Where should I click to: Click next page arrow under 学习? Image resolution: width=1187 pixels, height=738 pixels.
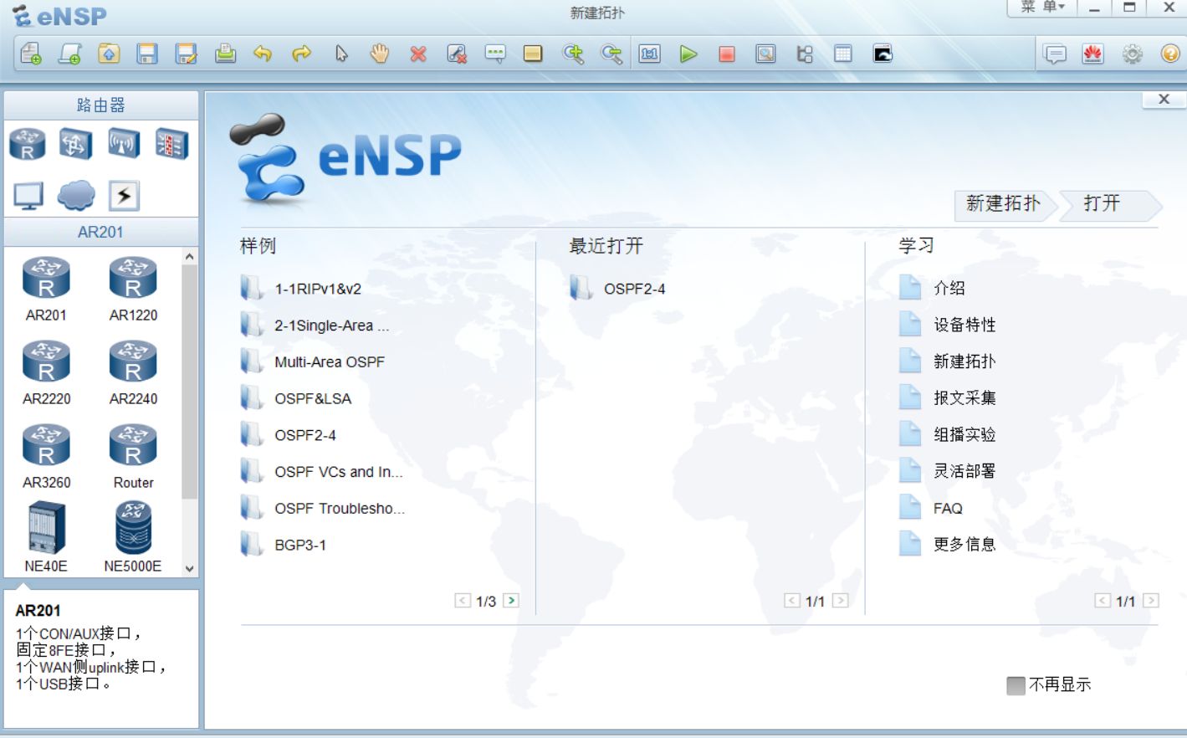(x=1151, y=601)
